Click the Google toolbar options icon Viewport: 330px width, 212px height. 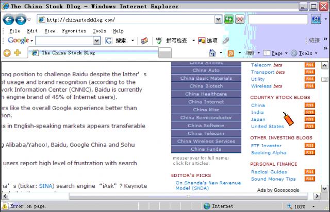[x=202, y=41]
